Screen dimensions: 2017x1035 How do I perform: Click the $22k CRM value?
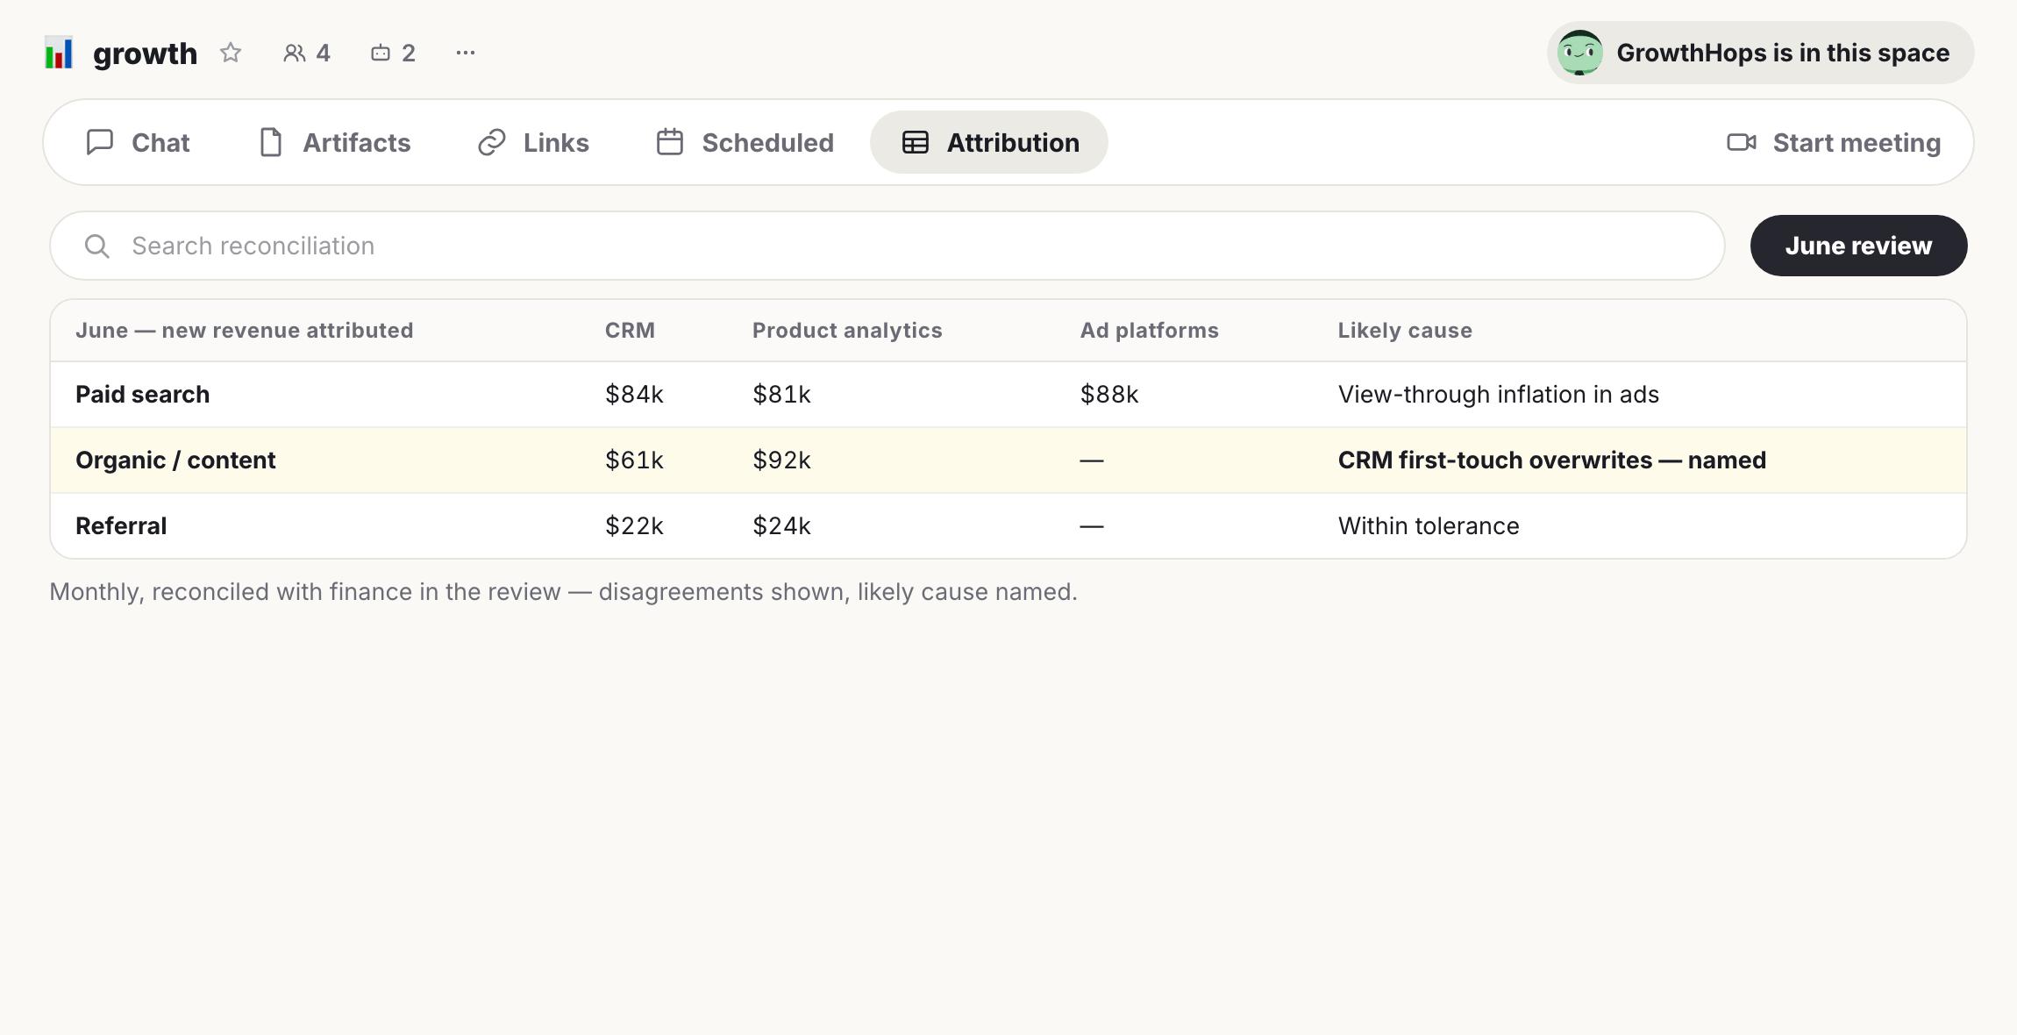pyautogui.click(x=634, y=526)
